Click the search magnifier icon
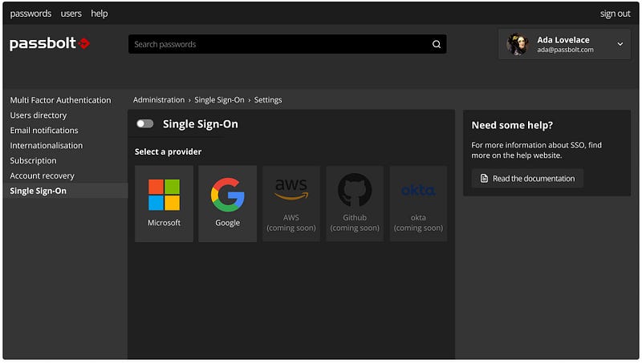The height and width of the screenshot is (363, 642). (x=437, y=44)
